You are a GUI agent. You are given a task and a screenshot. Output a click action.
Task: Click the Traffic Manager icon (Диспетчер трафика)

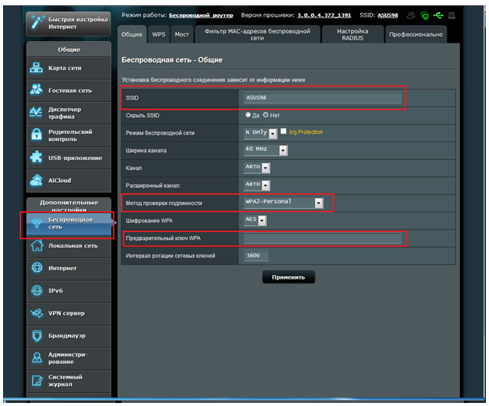point(36,112)
